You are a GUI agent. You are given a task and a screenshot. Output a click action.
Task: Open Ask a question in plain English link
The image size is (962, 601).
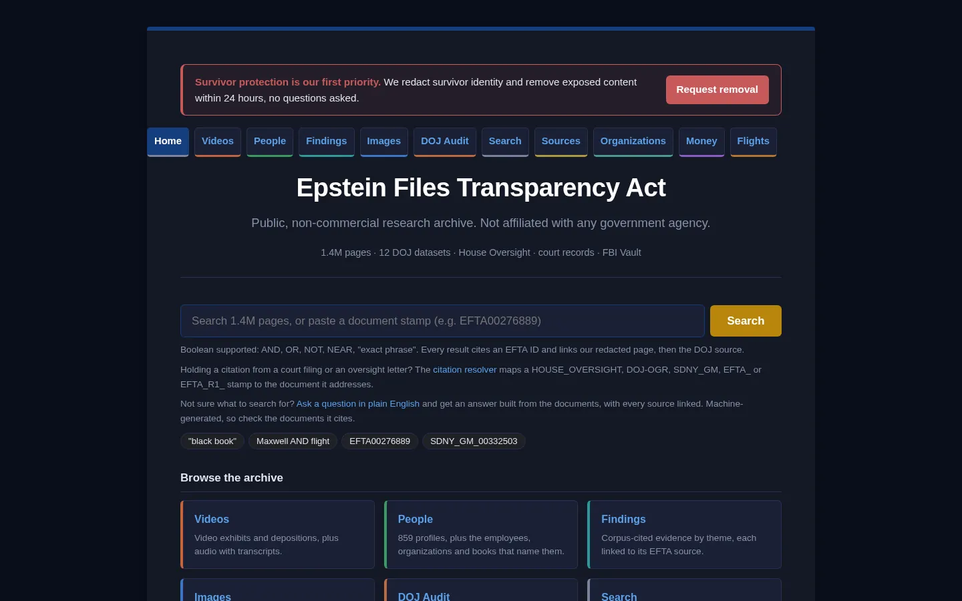[x=358, y=404]
